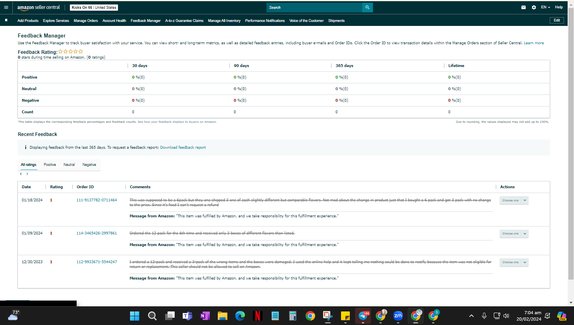Focus the Search input field
The image size is (574, 325).
coord(314,7)
